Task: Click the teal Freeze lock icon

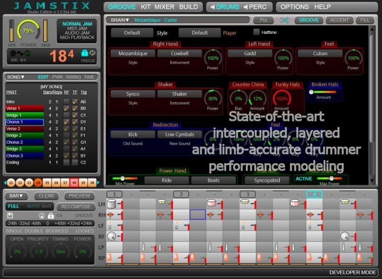Action: coord(84,53)
